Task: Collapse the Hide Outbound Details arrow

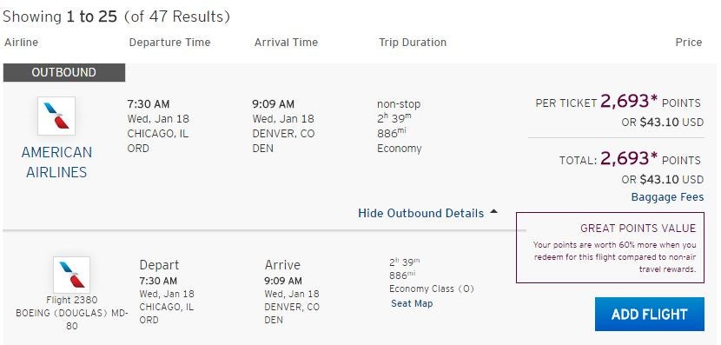Action: [493, 212]
